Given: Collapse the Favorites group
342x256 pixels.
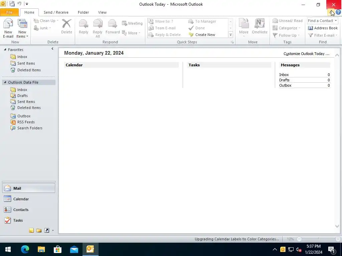Looking at the screenshot, I should pos(5,50).
